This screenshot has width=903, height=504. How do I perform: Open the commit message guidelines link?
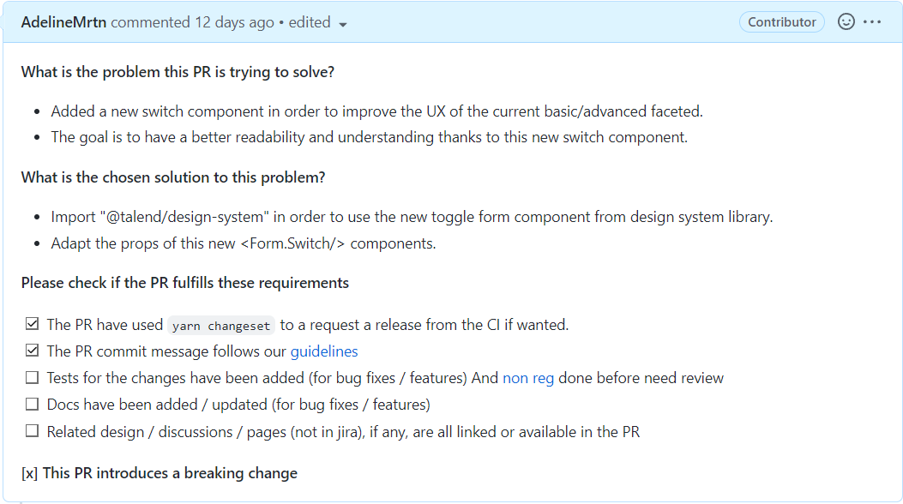(324, 351)
